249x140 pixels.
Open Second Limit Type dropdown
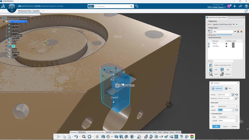pos(228,117)
